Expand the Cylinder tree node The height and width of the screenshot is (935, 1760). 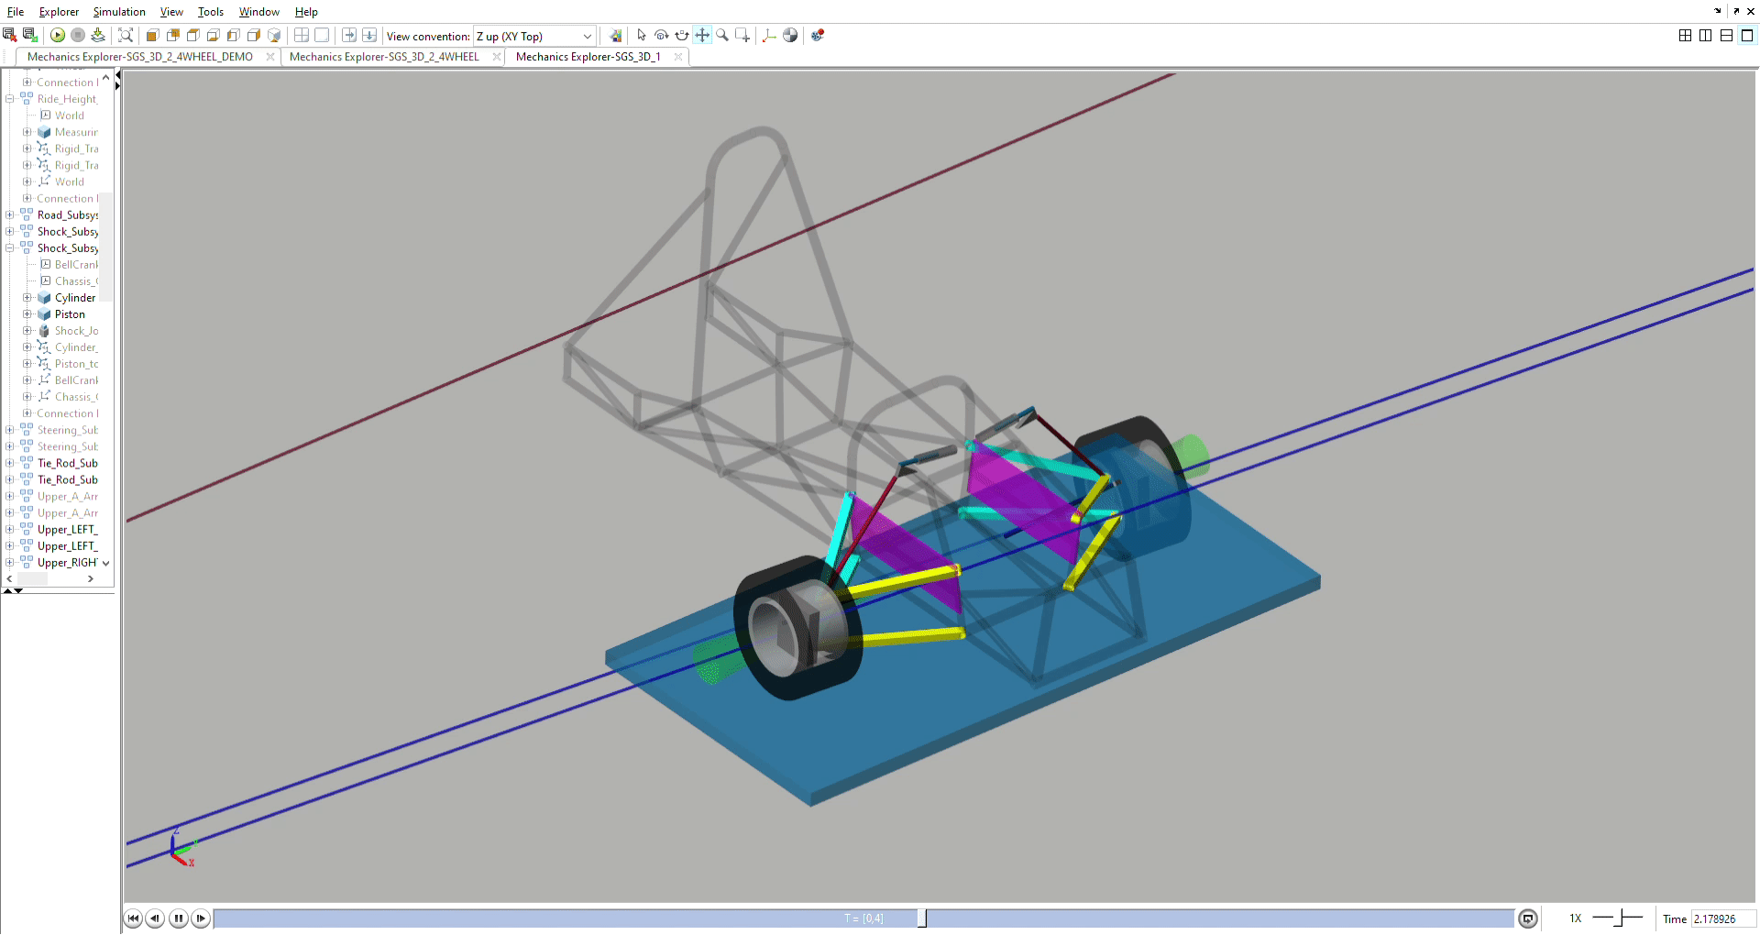[27, 298]
